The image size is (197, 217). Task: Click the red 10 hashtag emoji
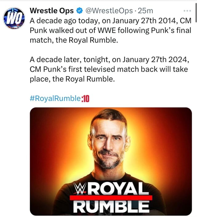(86, 99)
